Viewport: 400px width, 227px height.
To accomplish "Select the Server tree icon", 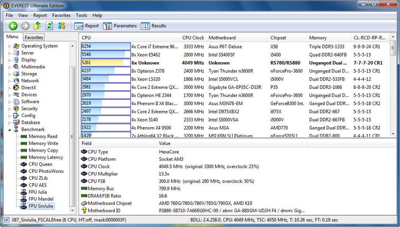I will tap(16, 53).
